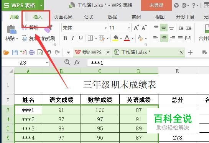Align text to bottom of cell

(171, 28)
